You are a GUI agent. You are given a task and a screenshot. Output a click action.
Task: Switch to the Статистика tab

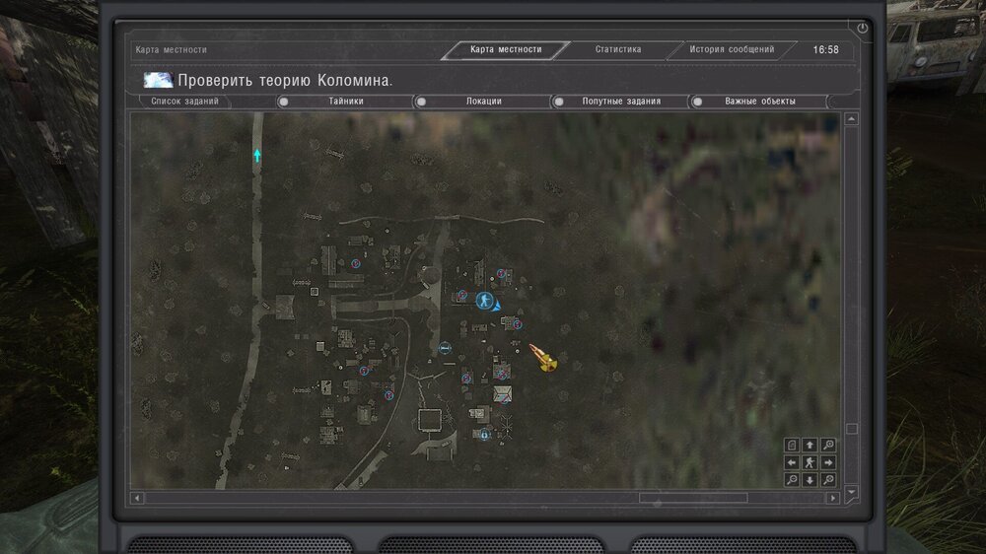pos(618,49)
